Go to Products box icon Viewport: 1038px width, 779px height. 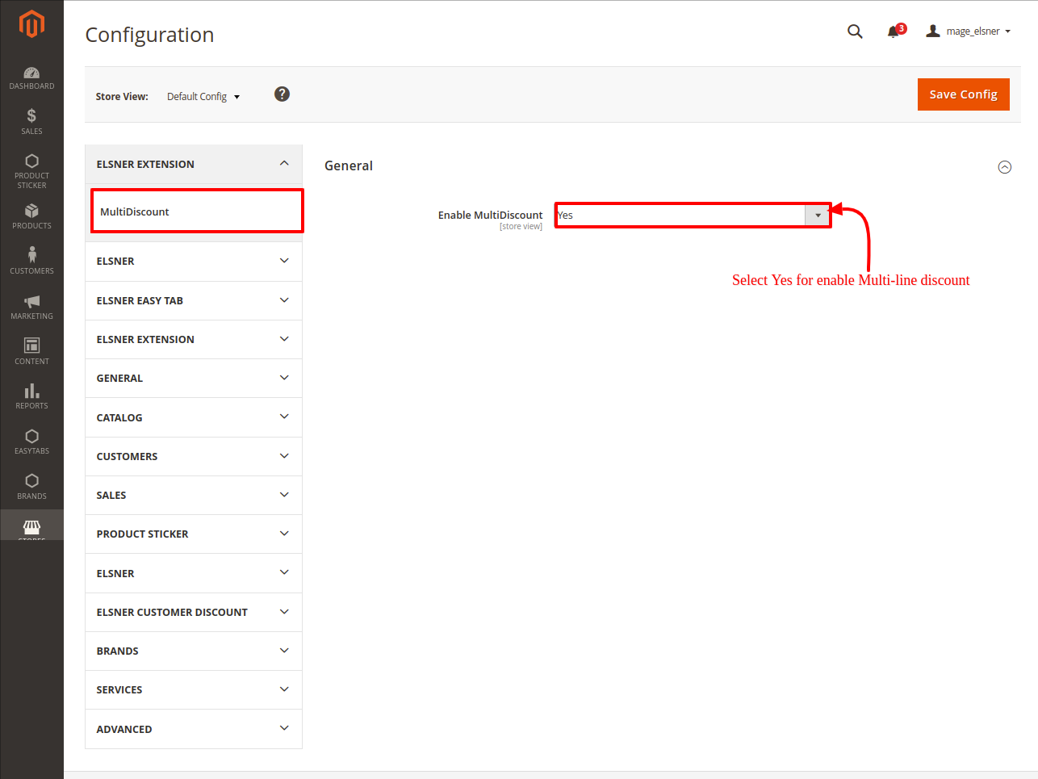(x=31, y=216)
